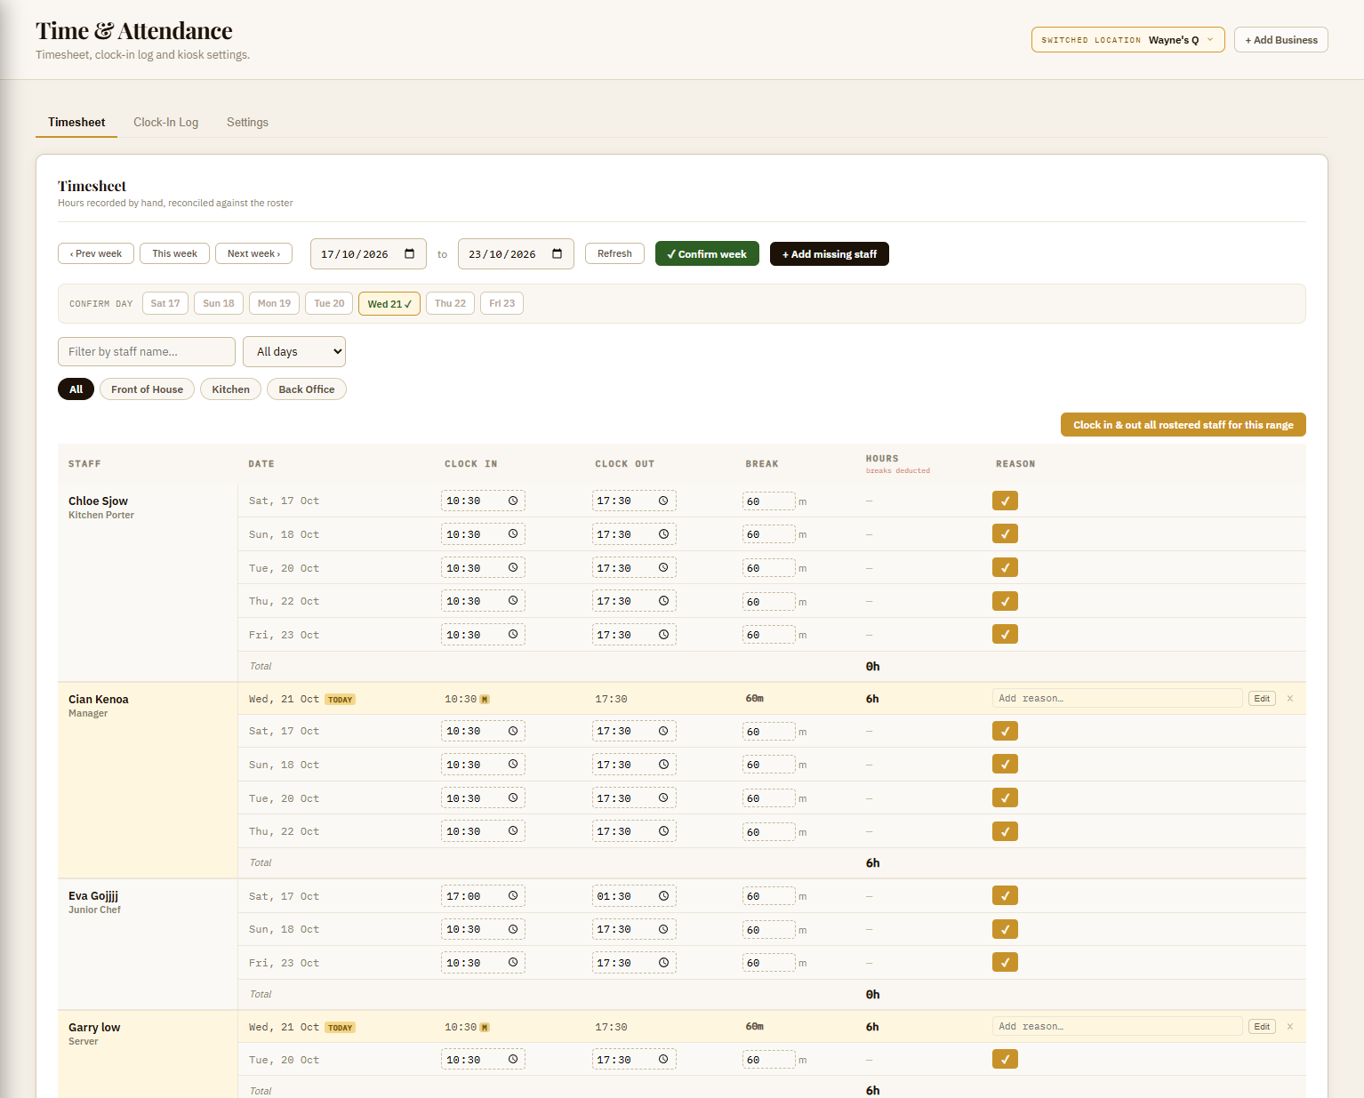Open calendar picker for start date 17/10/2026
Screen dimensions: 1364x1098
[410, 254]
